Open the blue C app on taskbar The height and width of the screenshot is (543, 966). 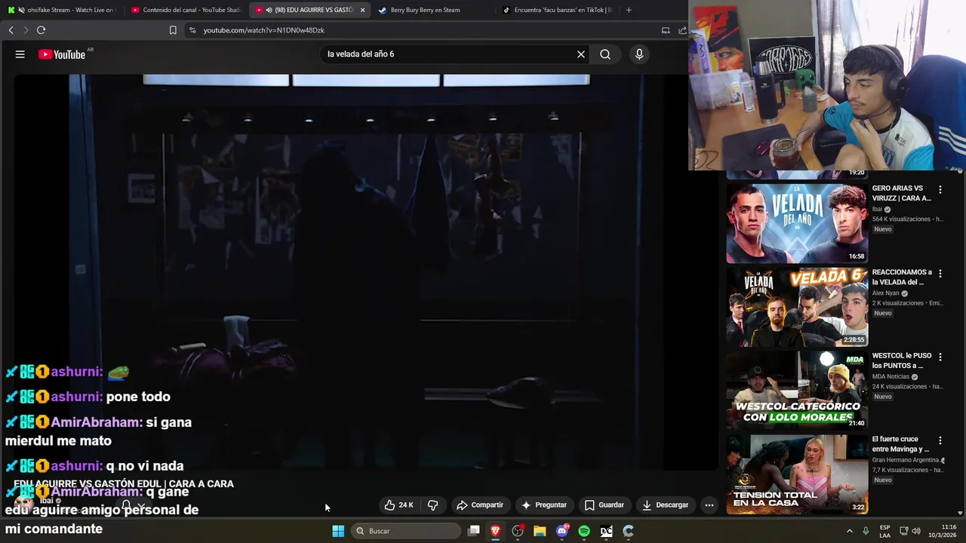(628, 531)
